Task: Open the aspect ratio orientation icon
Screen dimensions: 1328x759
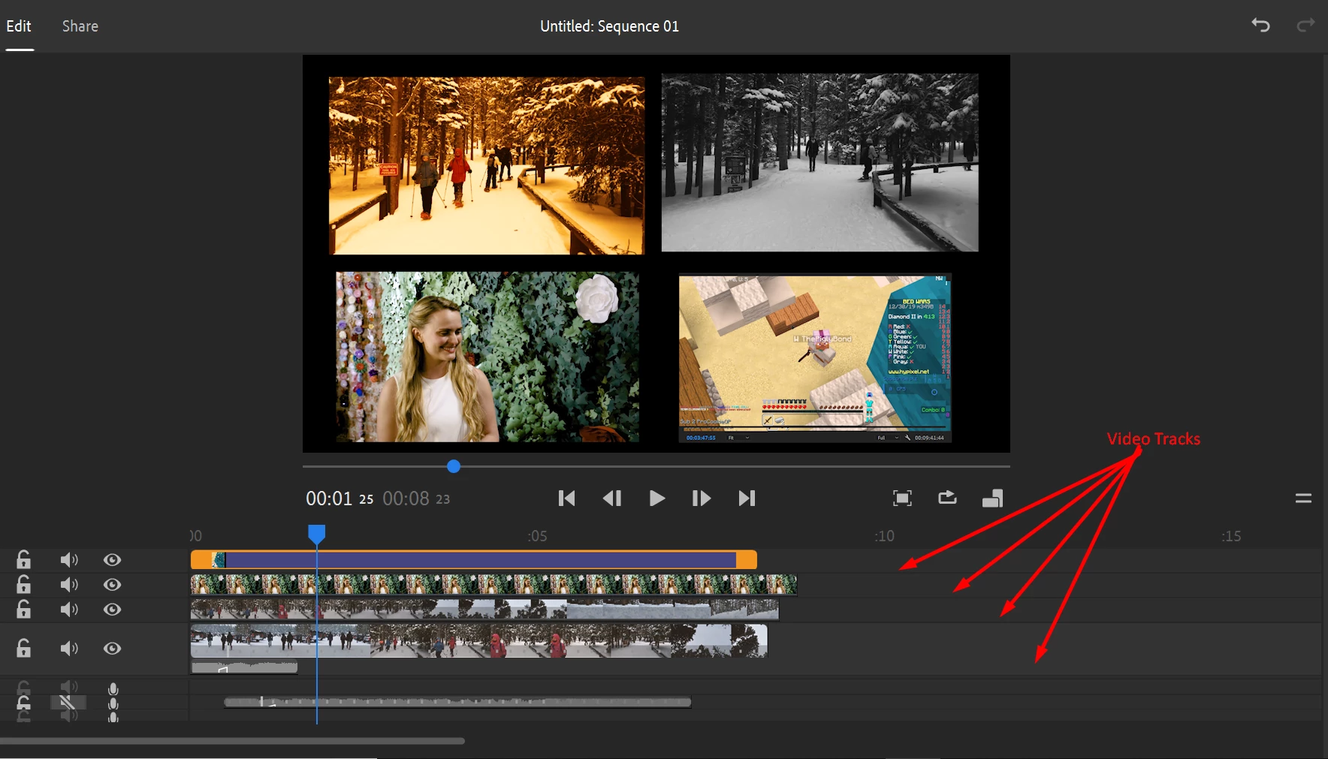Action: point(992,498)
